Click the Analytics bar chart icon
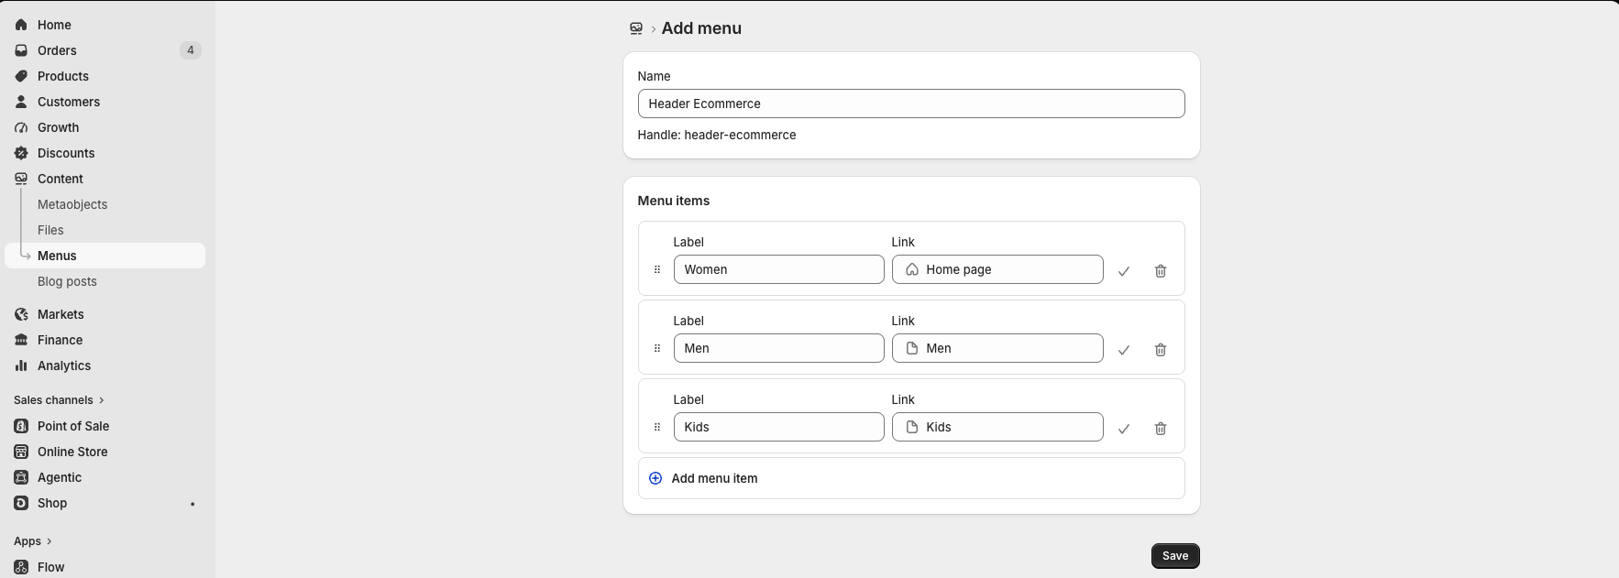Image resolution: width=1619 pixels, height=578 pixels. (x=21, y=365)
